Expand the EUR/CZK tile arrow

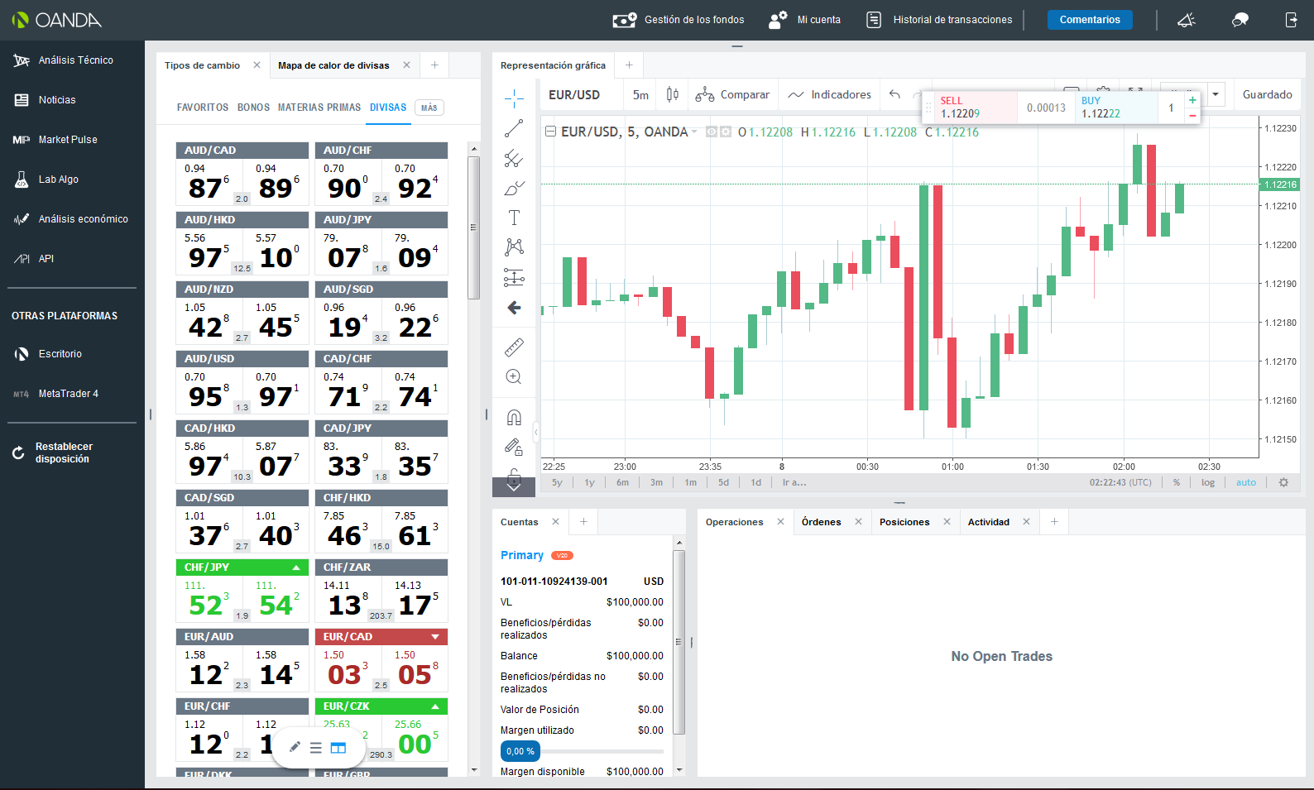pyautogui.click(x=435, y=706)
